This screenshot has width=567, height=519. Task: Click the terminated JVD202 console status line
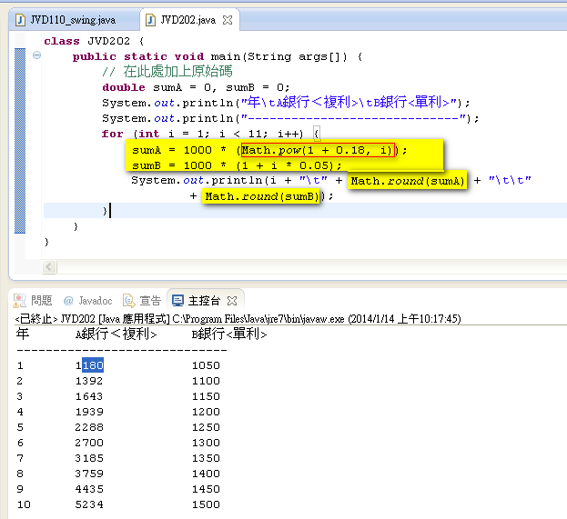pyautogui.click(x=238, y=319)
